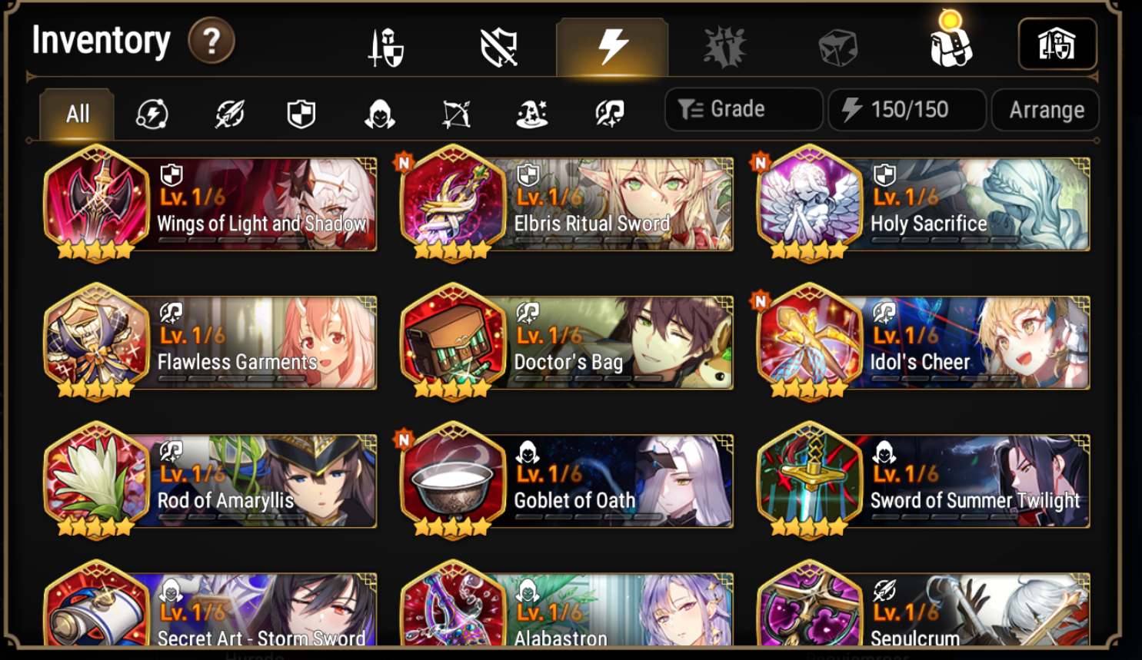This screenshot has height=660, width=1142.
Task: Select the Doctor's Bag artifact card
Action: 567,342
